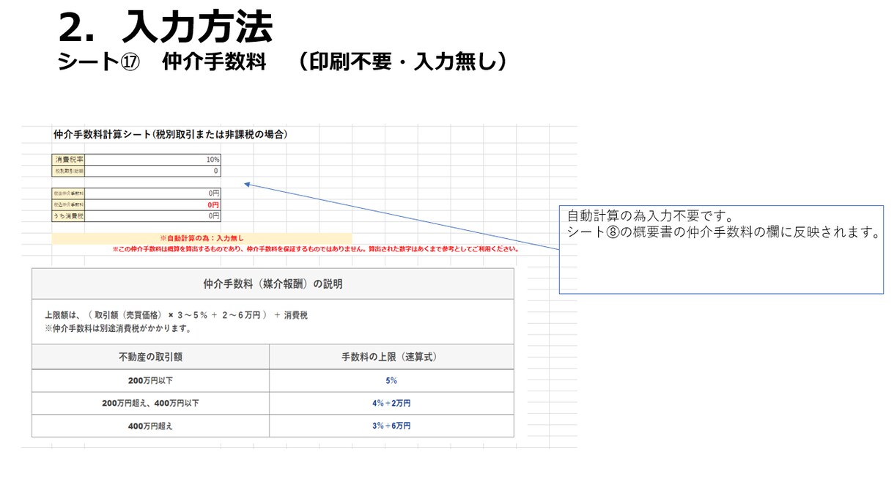Viewport: 894px width, 488px height.
Task: Click the 税込仲介手数料 label cell
Action: [69, 204]
